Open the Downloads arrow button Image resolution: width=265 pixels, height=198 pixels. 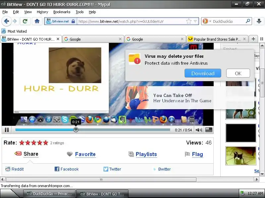point(259,21)
